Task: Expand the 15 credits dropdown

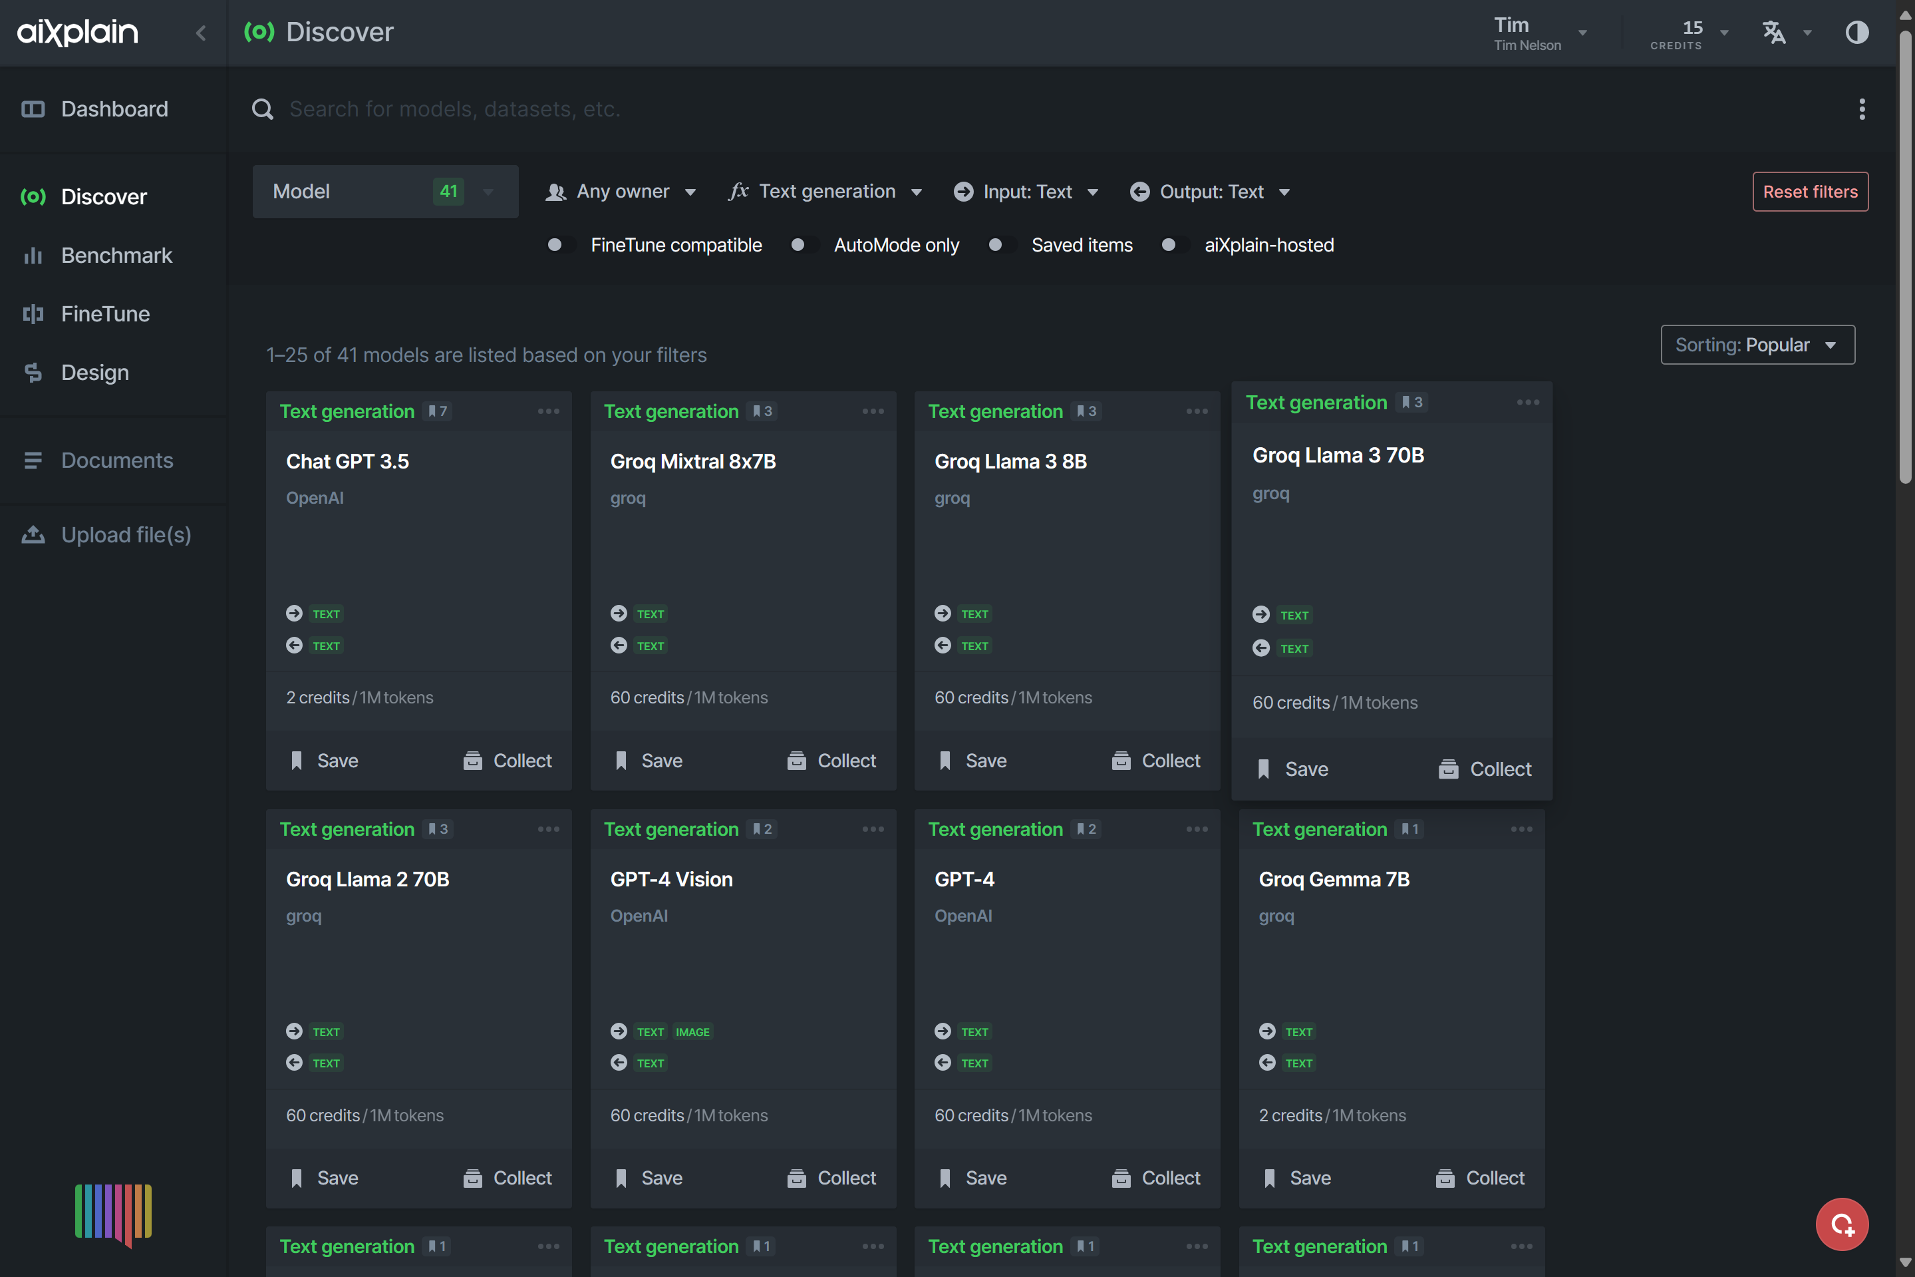Action: (1689, 34)
